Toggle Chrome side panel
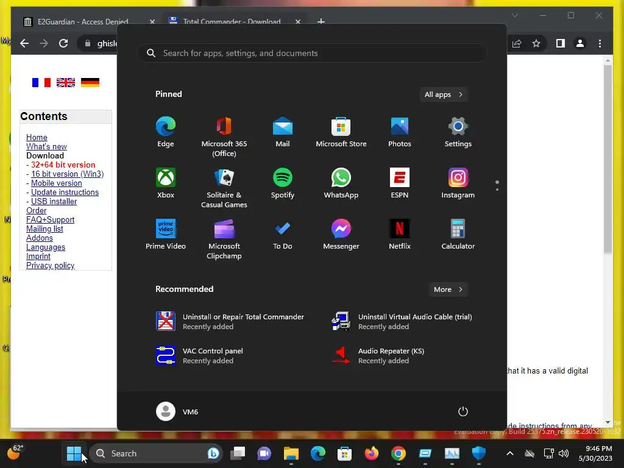The width and height of the screenshot is (624, 468). tap(561, 43)
